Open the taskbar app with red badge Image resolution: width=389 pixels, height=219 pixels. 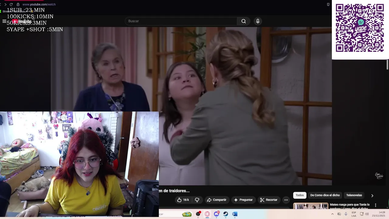[198, 214]
